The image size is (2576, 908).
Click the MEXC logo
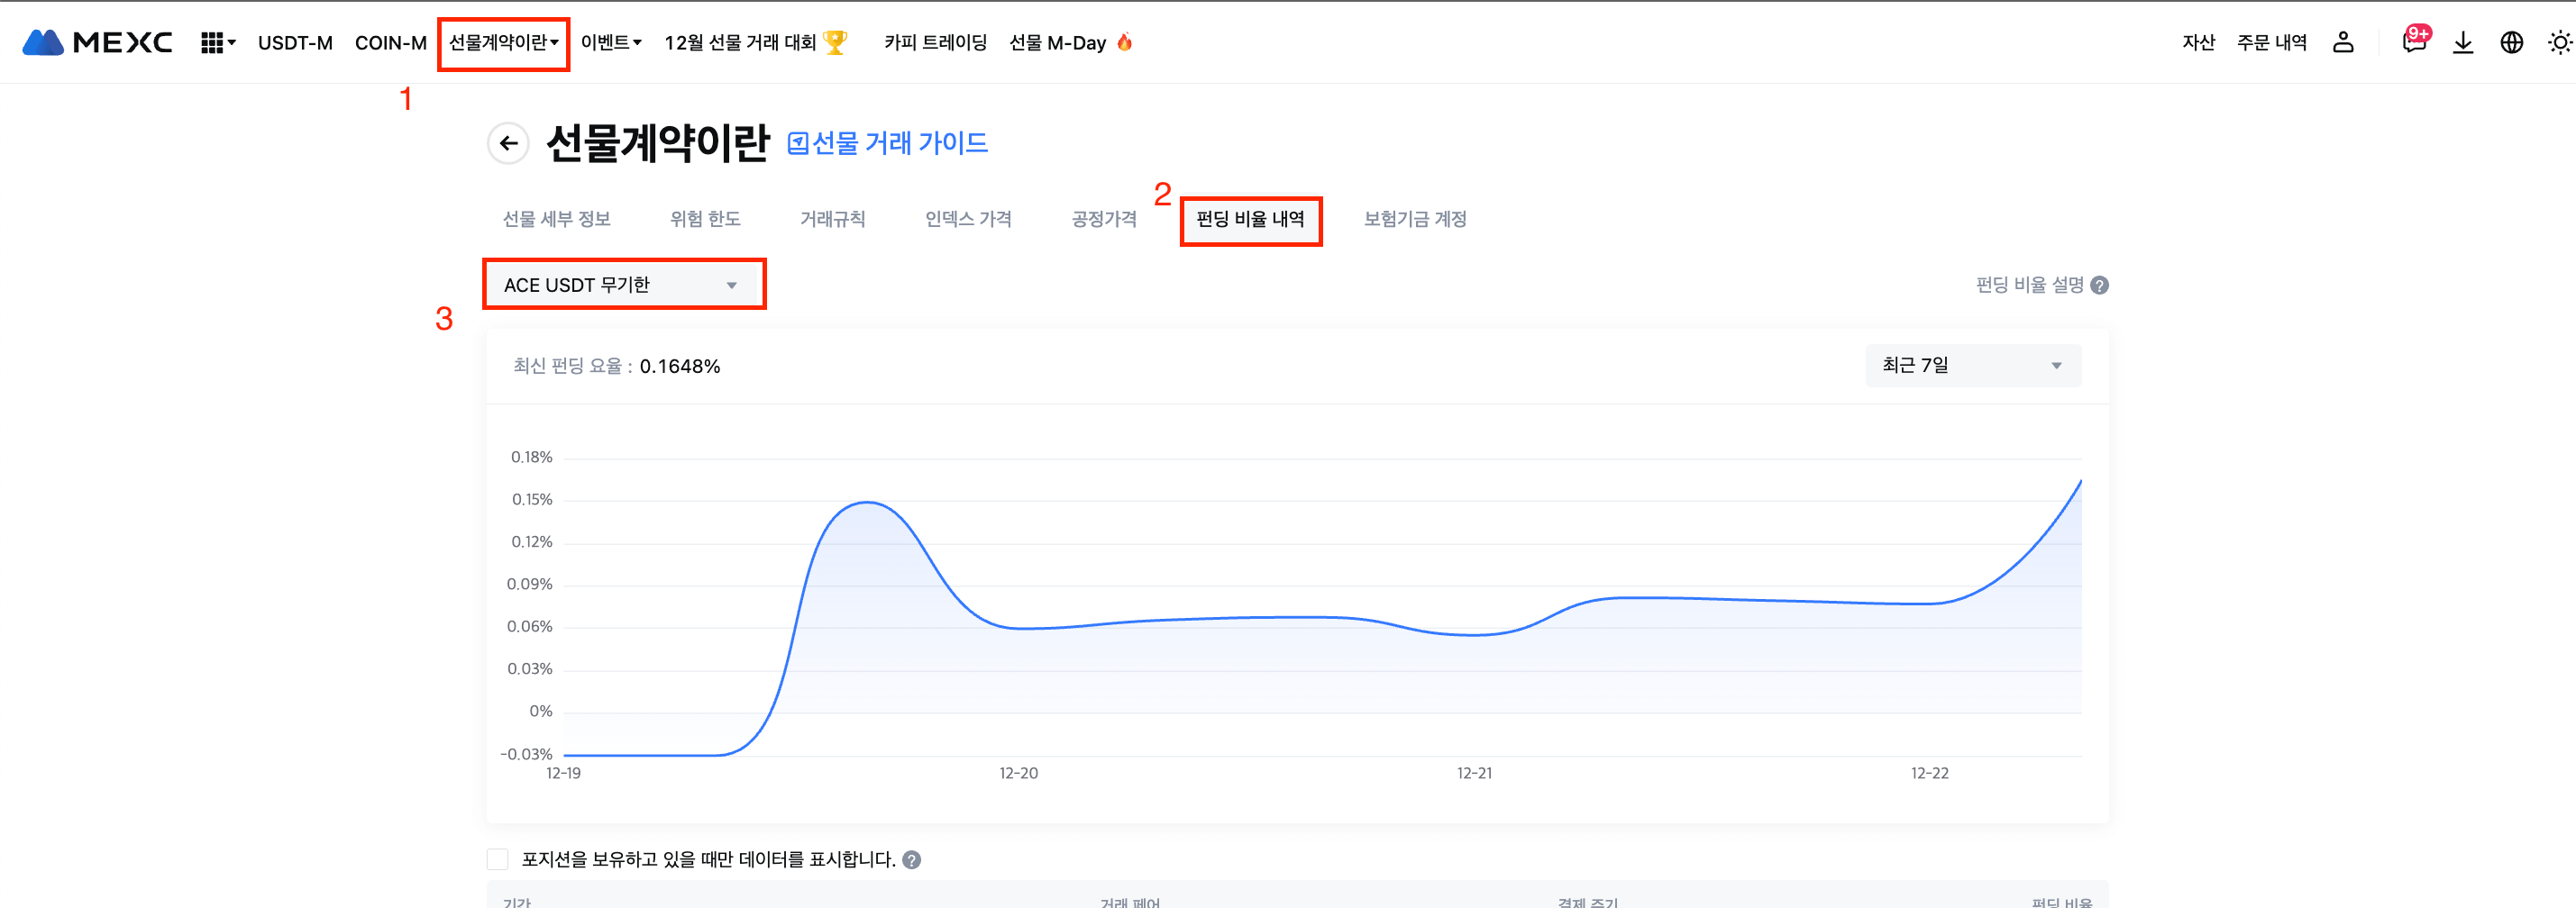(97, 42)
